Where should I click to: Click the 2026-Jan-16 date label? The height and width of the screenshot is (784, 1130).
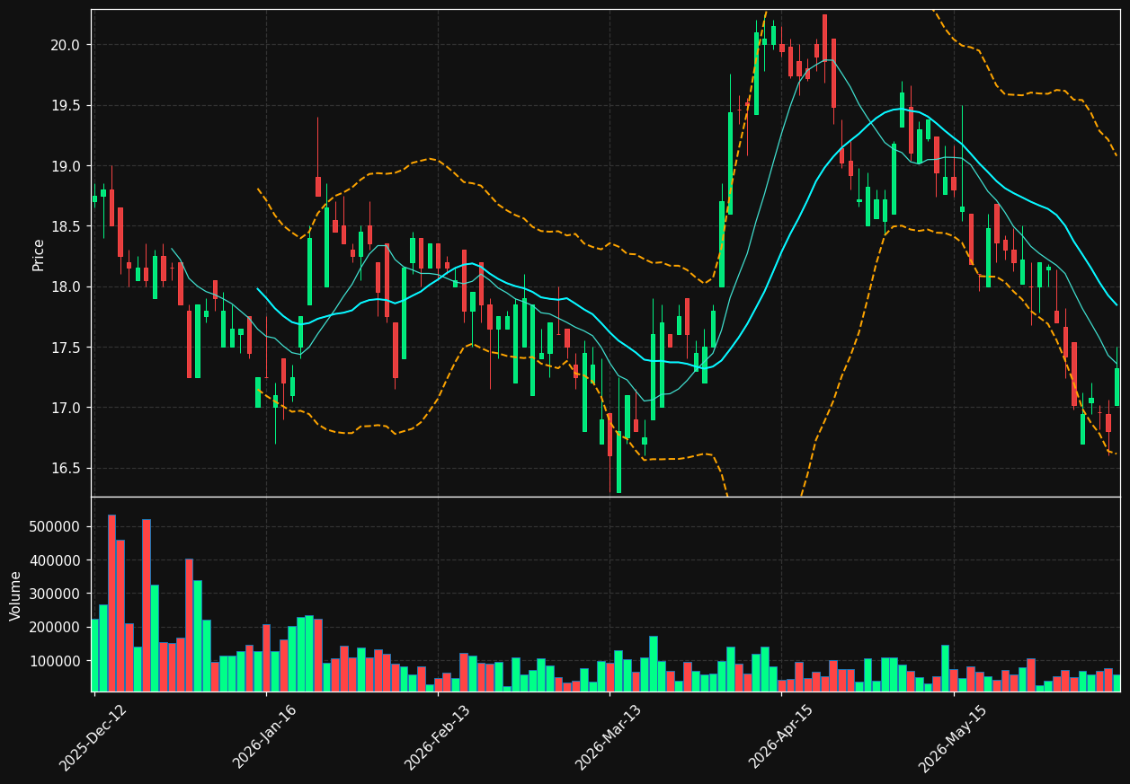point(265,738)
